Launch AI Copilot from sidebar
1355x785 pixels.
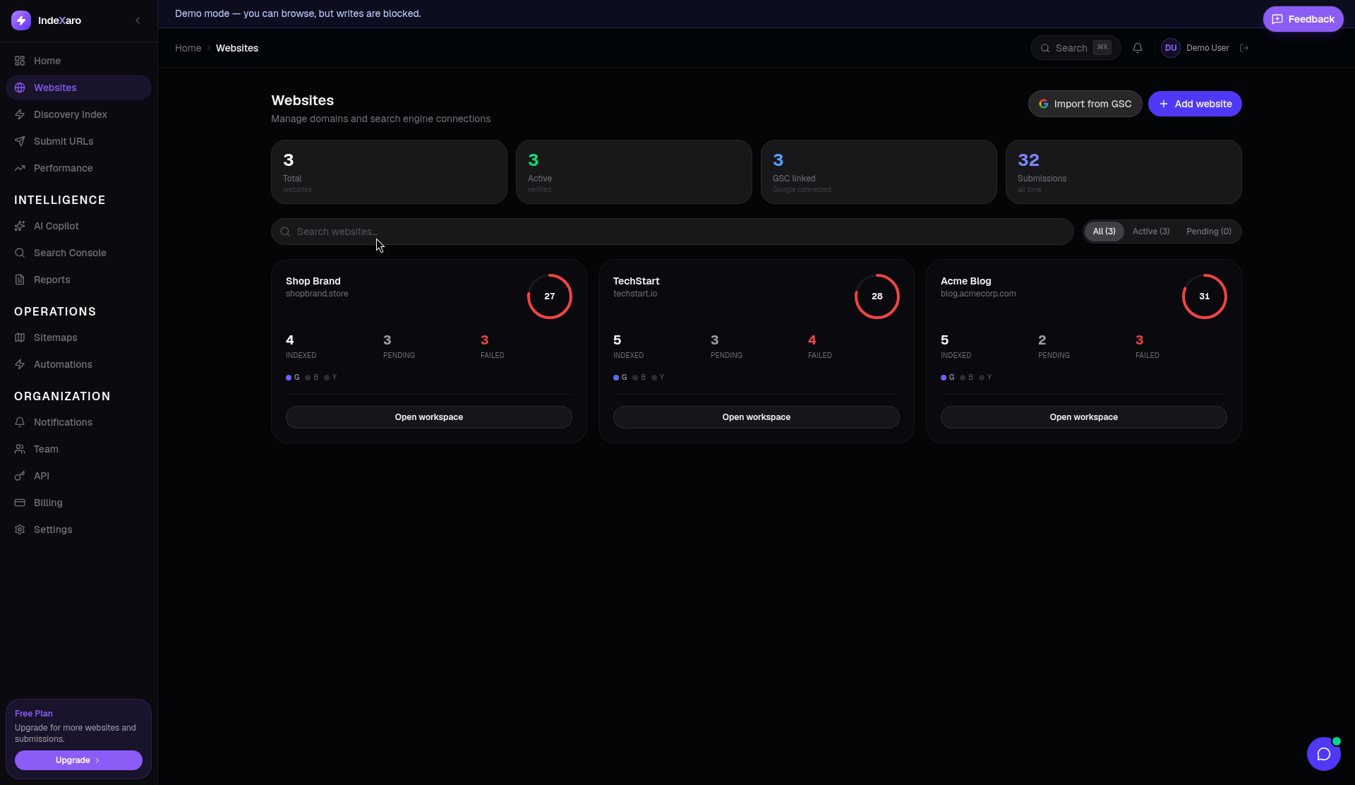[x=78, y=226]
